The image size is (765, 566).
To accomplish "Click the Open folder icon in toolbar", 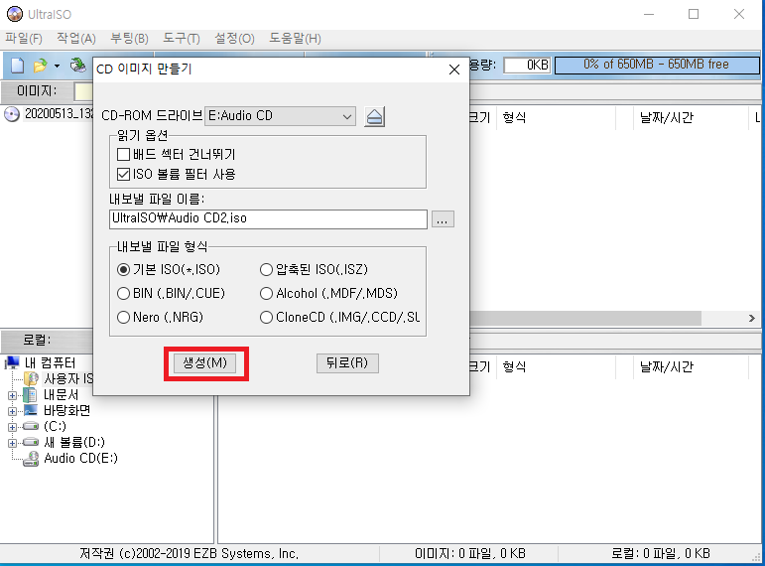I will click(41, 65).
